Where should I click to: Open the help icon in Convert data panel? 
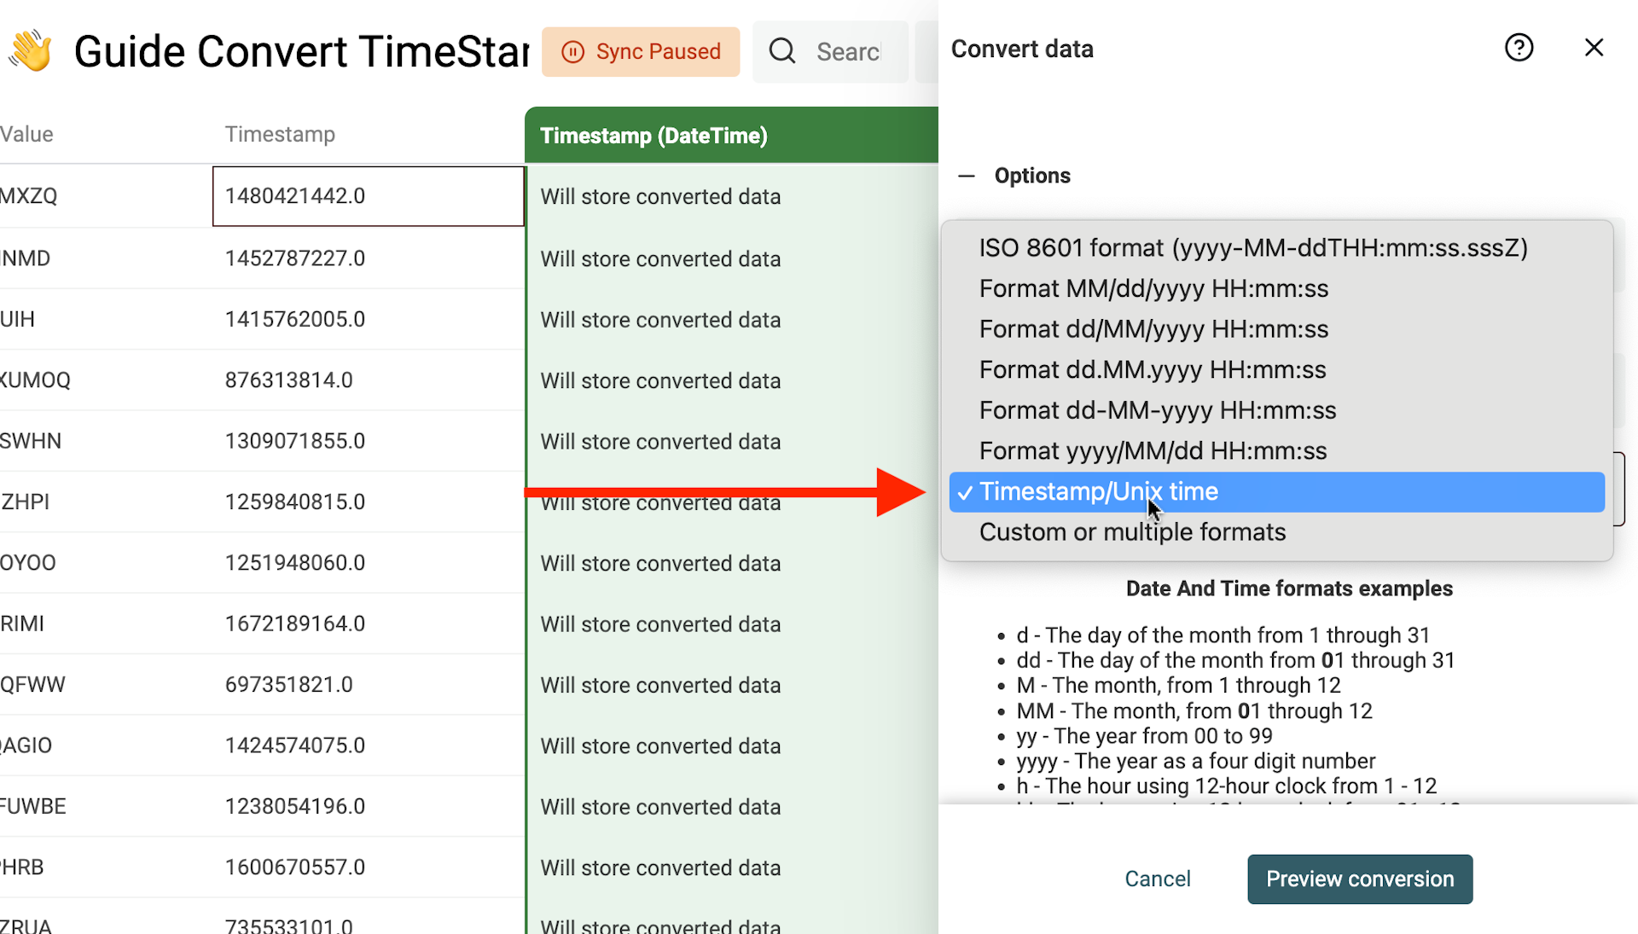(x=1519, y=48)
